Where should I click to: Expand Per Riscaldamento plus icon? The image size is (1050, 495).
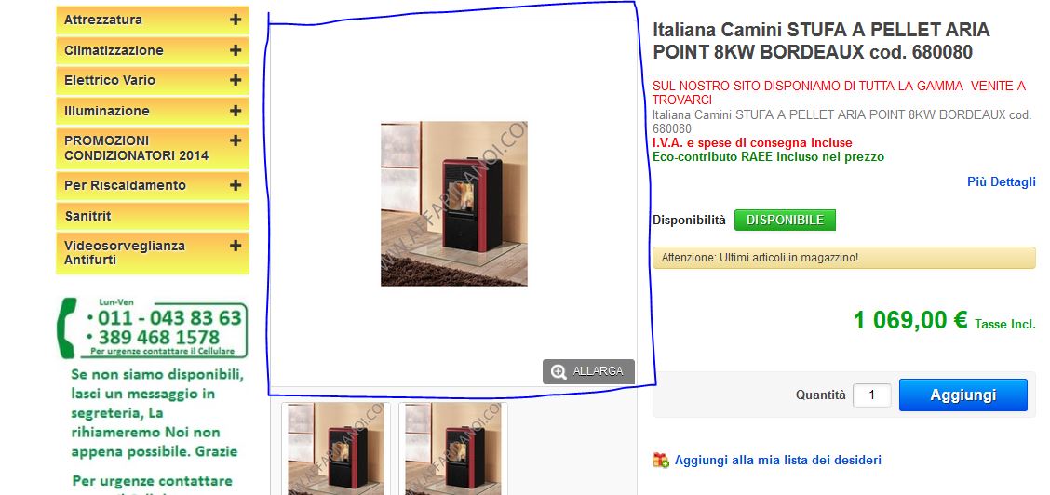coord(236,185)
